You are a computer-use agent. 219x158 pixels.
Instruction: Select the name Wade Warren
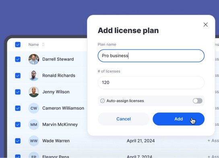pyautogui.click(x=56, y=141)
